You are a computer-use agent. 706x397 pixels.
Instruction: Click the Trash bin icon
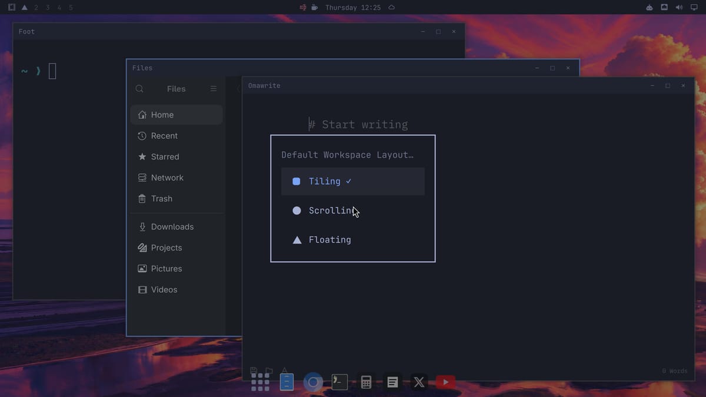142,199
